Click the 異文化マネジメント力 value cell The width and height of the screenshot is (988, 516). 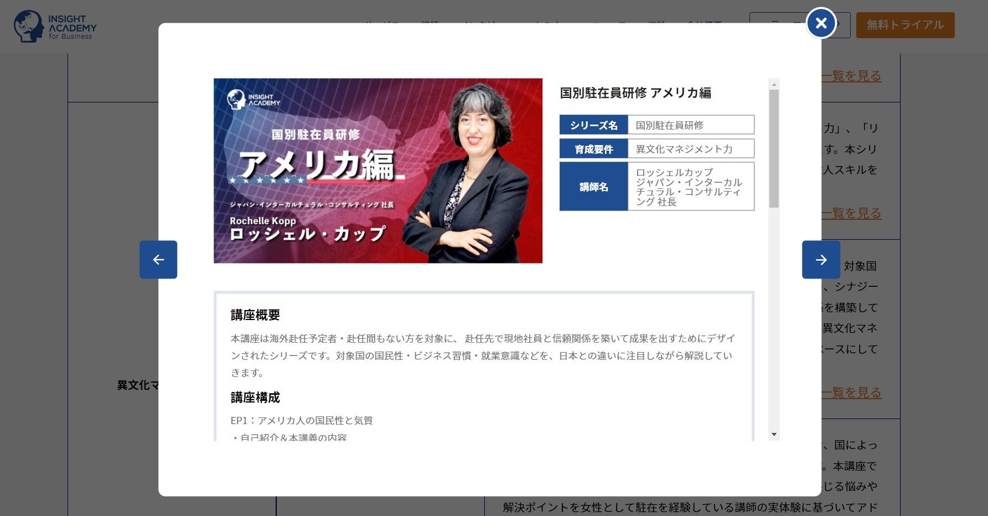pyautogui.click(x=691, y=149)
